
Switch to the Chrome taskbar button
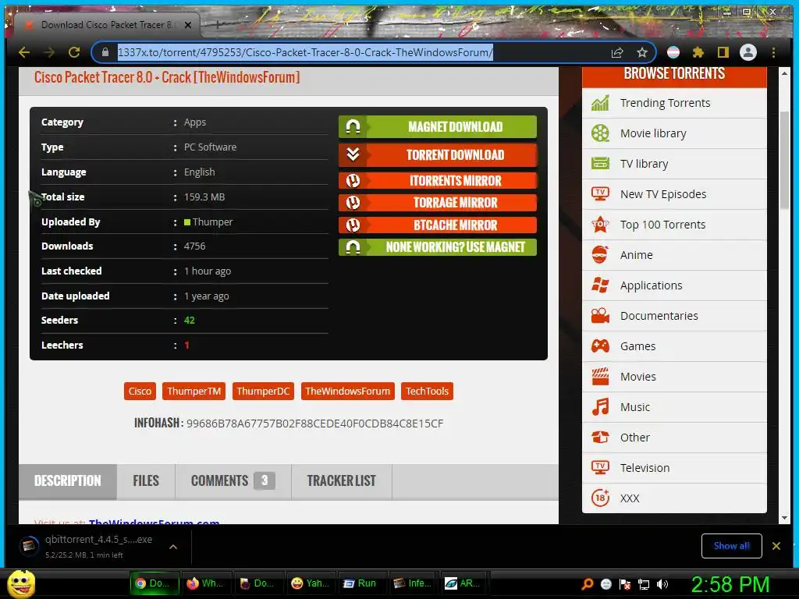[154, 583]
